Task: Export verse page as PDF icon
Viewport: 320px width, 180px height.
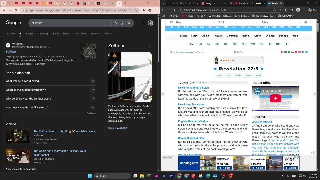Action: [x=282, y=52]
